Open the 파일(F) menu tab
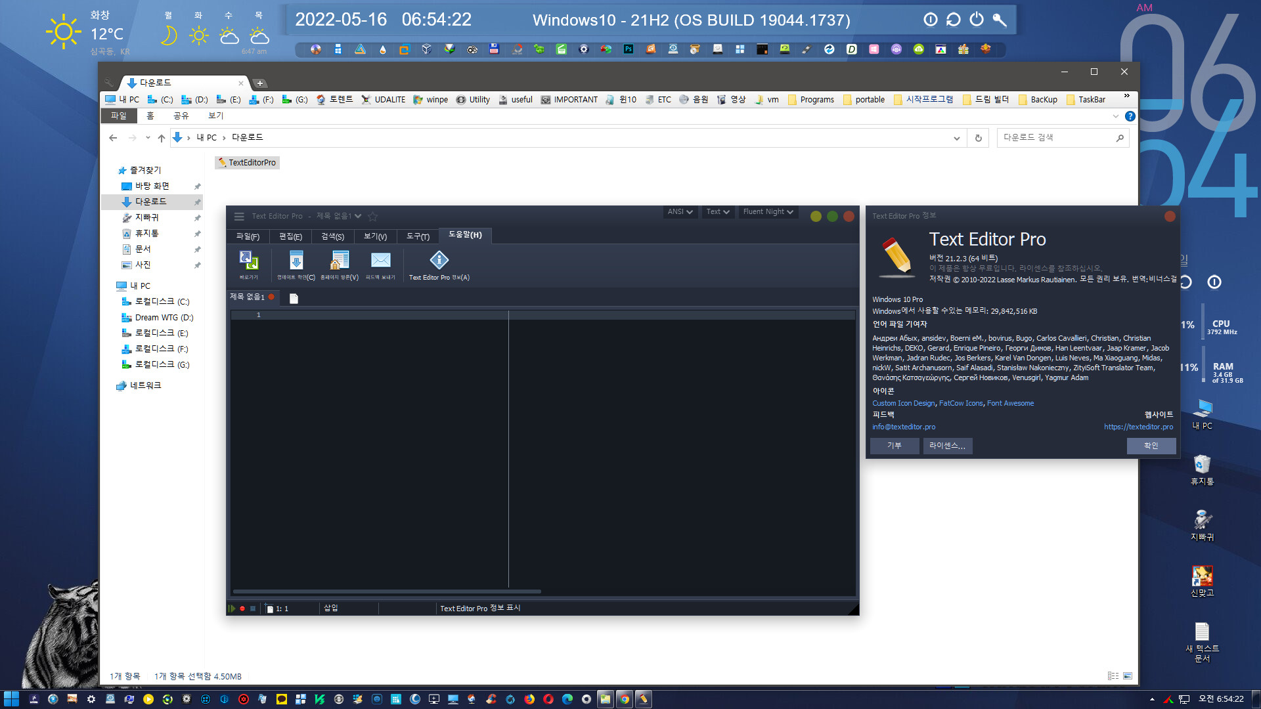 click(x=248, y=236)
